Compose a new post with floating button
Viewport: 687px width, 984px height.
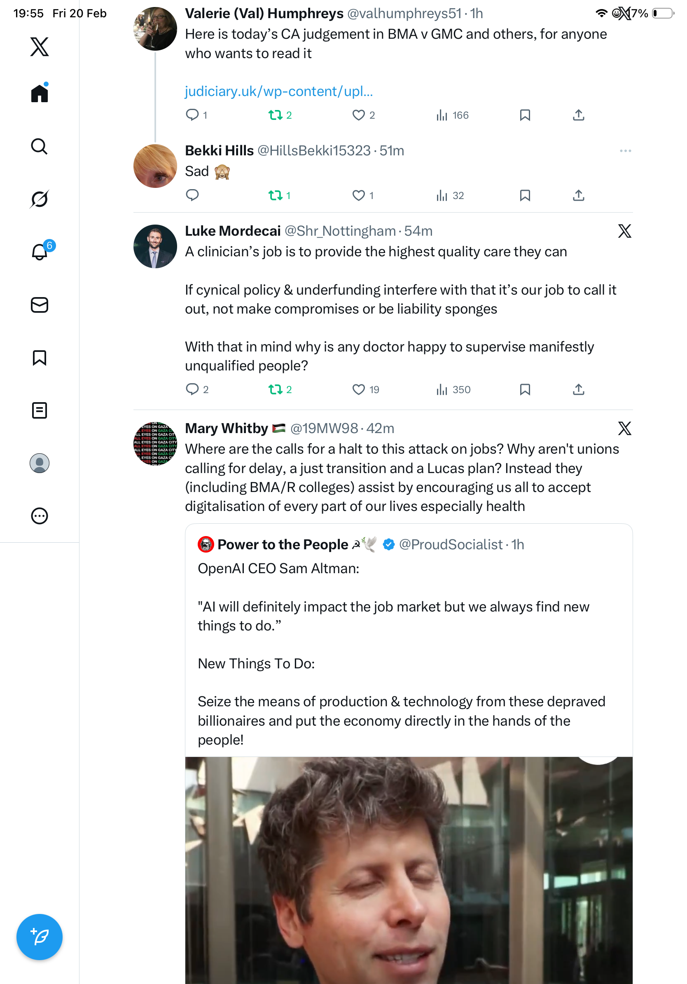[40, 937]
